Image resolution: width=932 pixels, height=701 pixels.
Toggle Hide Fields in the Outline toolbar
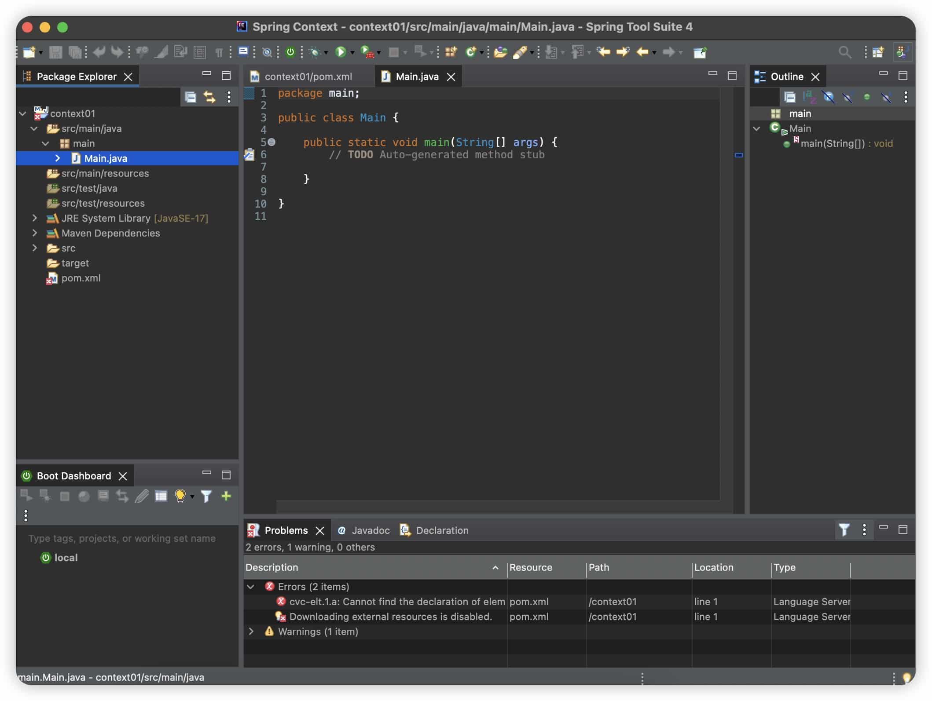(829, 97)
